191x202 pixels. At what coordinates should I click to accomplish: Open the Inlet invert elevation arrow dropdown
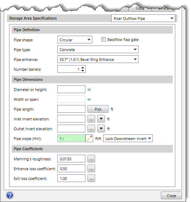(x=101, y=119)
